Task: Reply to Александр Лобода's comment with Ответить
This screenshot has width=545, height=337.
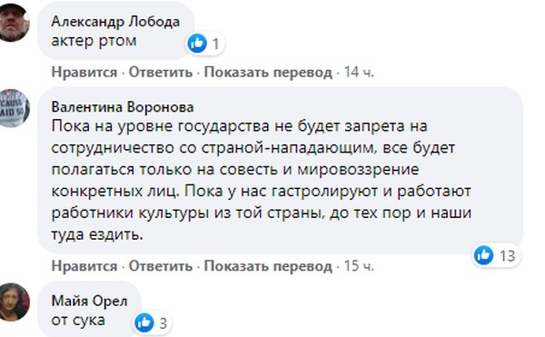Action: [x=161, y=73]
